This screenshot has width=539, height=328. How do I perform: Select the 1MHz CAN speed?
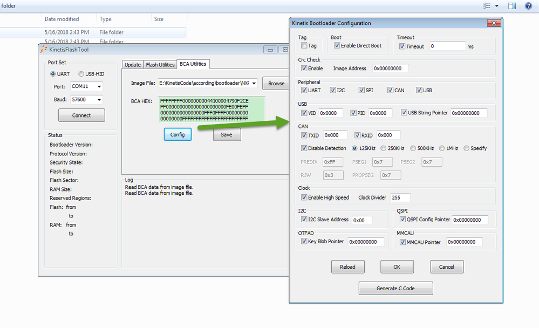coord(442,148)
